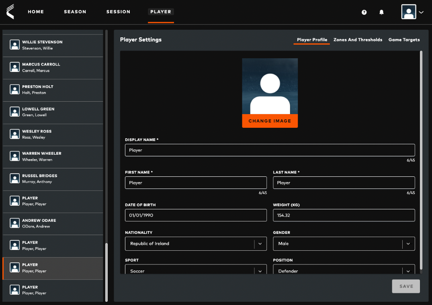Click the app logo in top-left corner

coord(11,12)
